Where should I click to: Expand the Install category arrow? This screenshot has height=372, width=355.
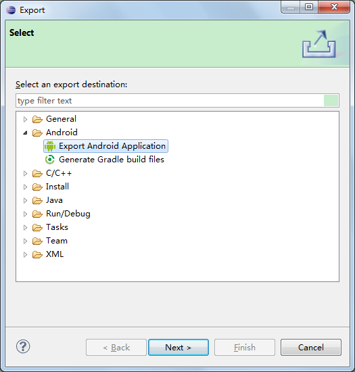point(25,187)
